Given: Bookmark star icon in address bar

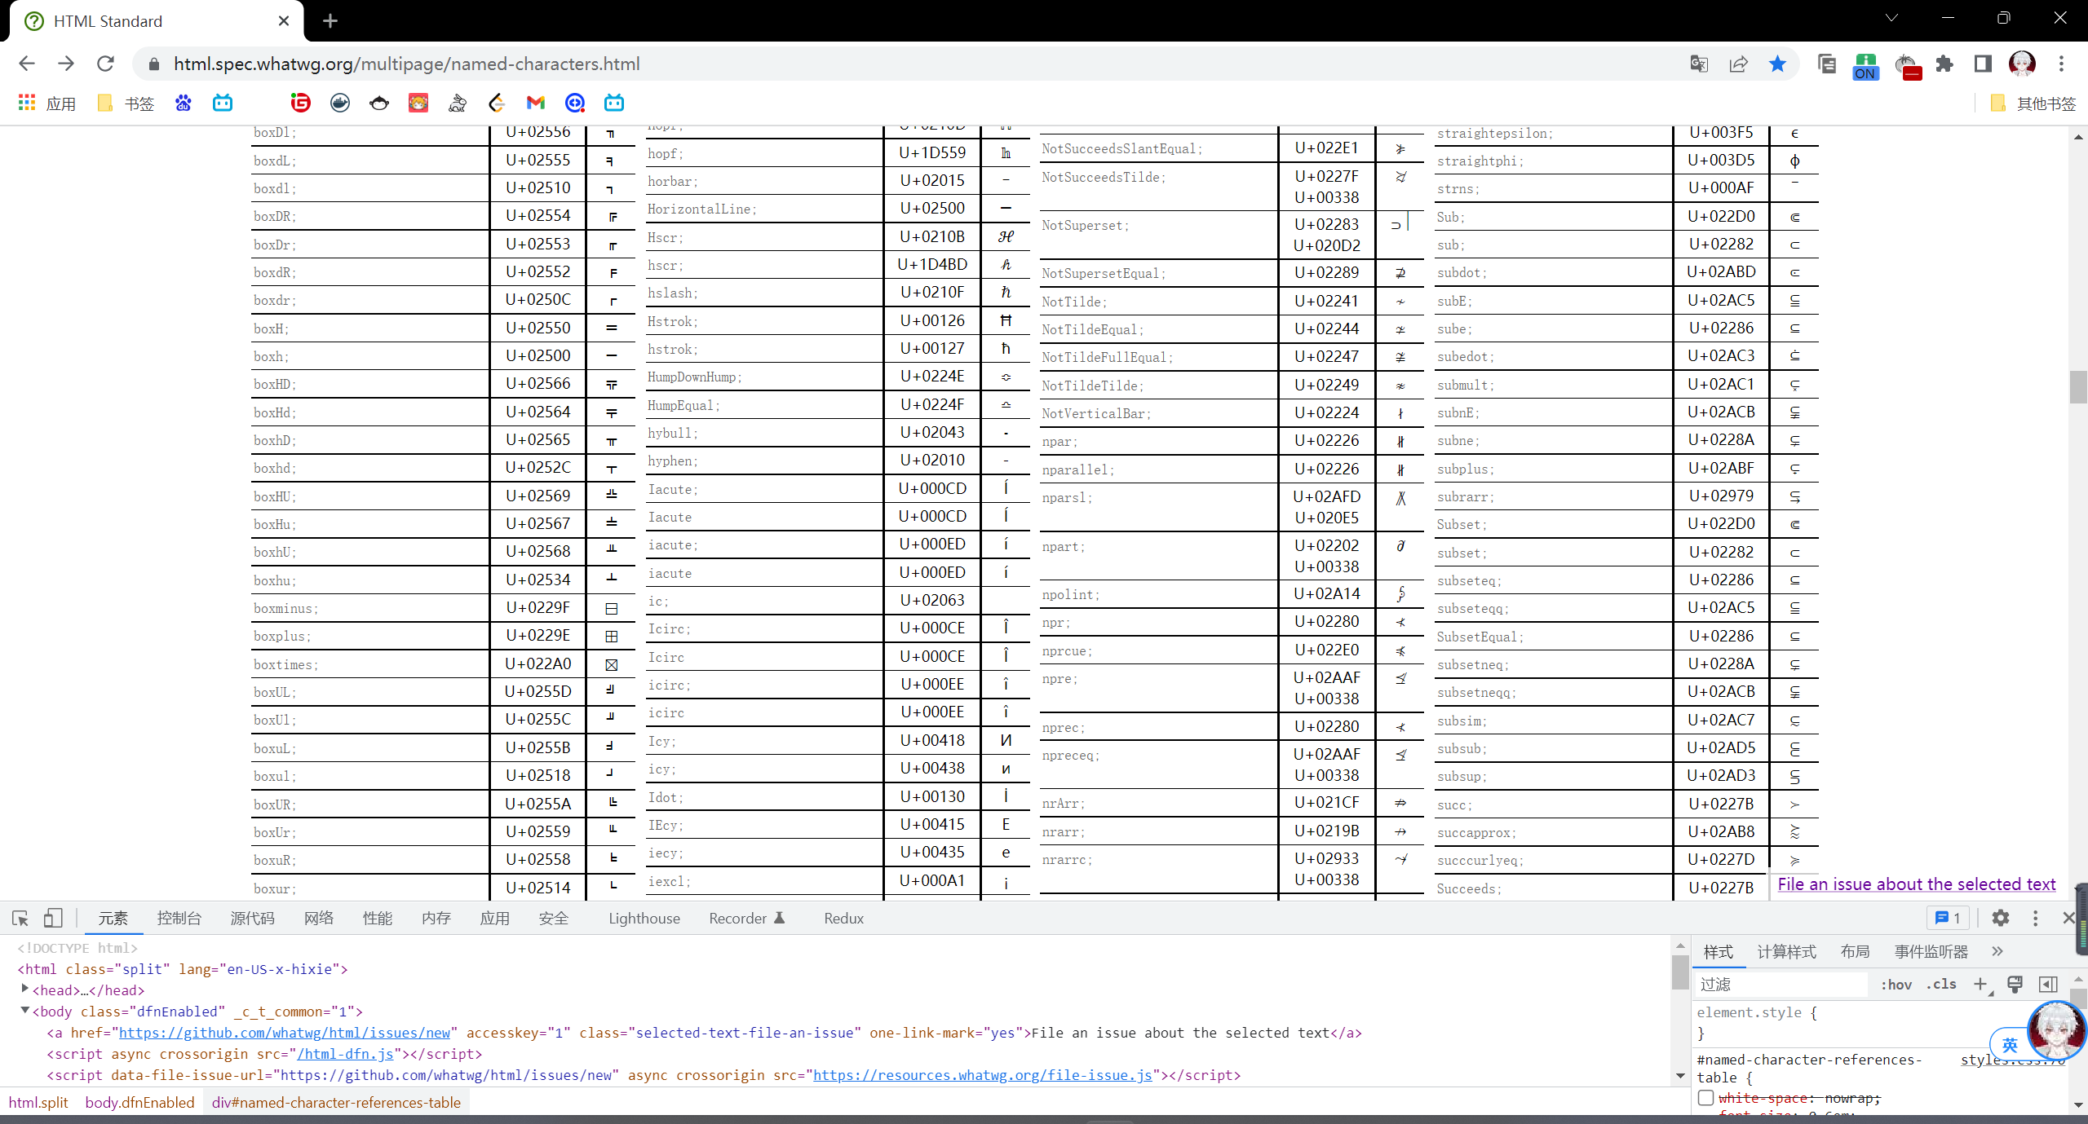Looking at the screenshot, I should [1777, 64].
